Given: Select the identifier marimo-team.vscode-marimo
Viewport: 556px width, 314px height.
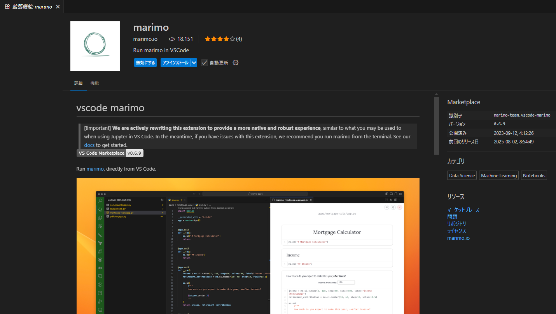Looking at the screenshot, I should pyautogui.click(x=522, y=115).
